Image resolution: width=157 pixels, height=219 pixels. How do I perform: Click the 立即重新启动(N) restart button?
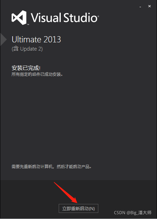(x=78, y=208)
